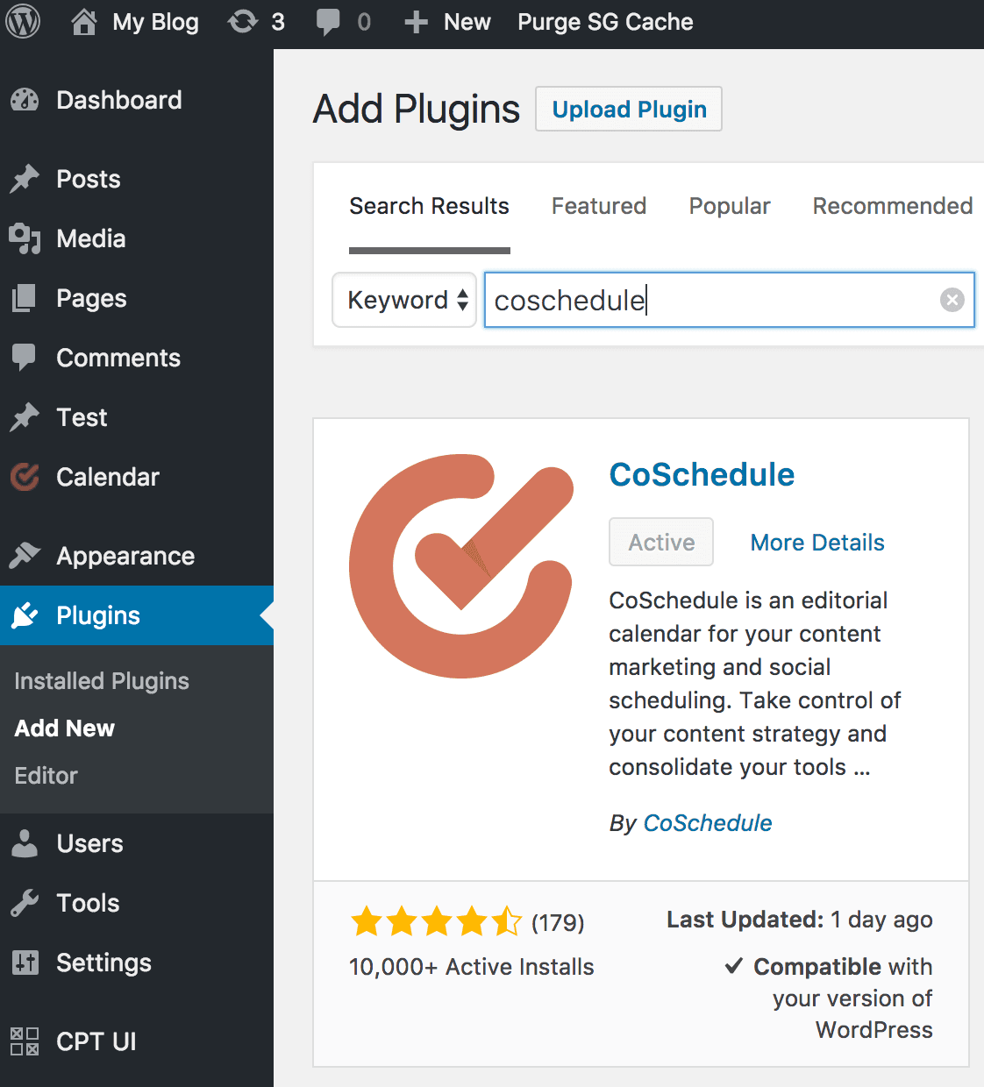Click the CPT UI grid icon

click(x=25, y=1041)
